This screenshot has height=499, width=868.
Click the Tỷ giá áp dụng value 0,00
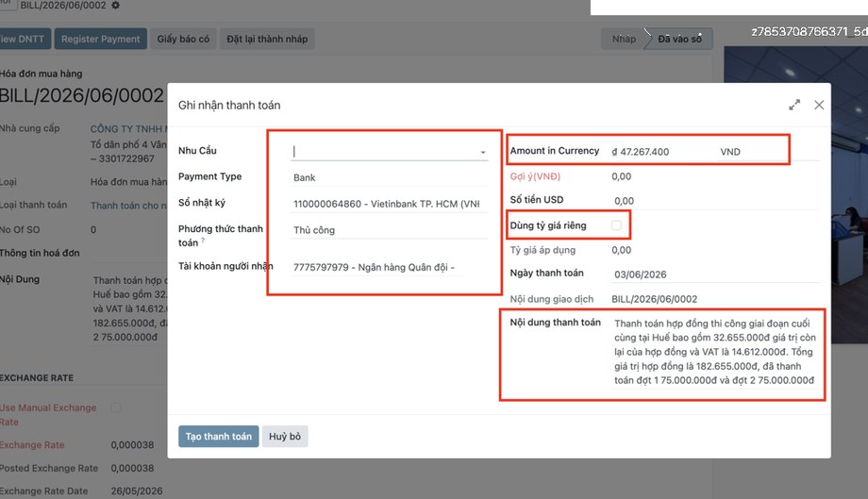pyautogui.click(x=621, y=250)
